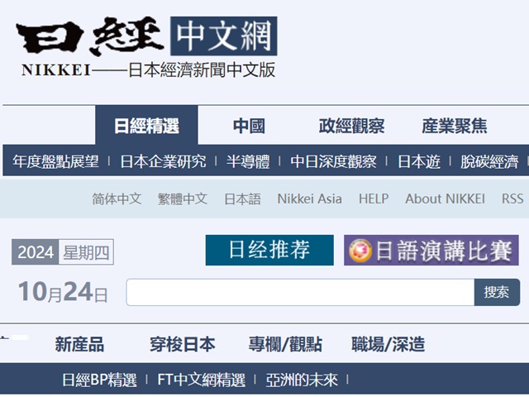Open 日經BP精選 link
The height and width of the screenshot is (397, 529).
[x=99, y=380]
